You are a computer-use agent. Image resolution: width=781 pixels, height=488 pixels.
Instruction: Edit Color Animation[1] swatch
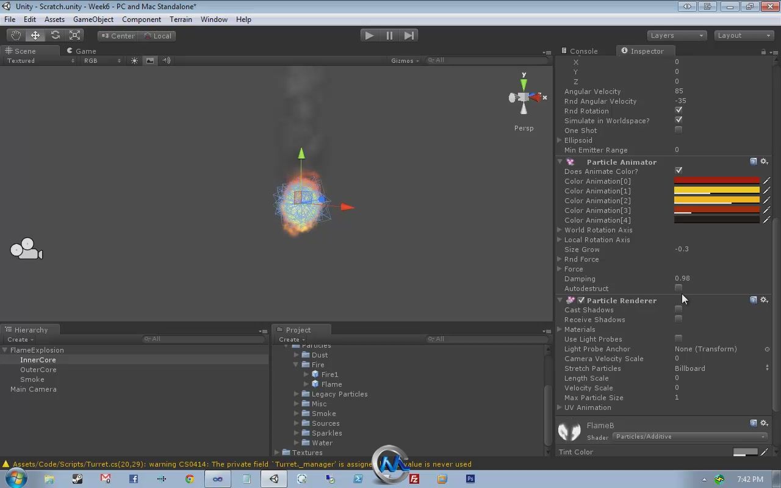(716, 191)
